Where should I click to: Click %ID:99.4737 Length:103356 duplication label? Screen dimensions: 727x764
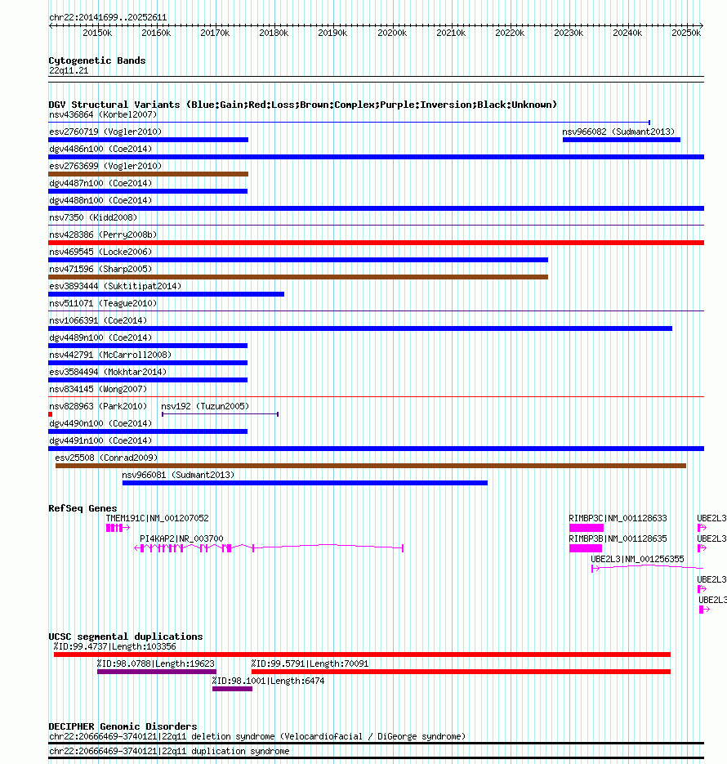[115, 646]
